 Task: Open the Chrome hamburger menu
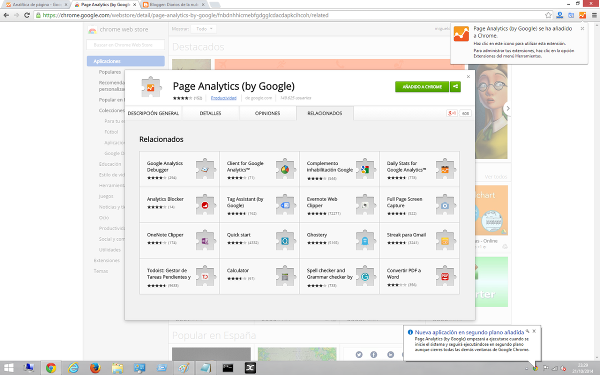(594, 15)
